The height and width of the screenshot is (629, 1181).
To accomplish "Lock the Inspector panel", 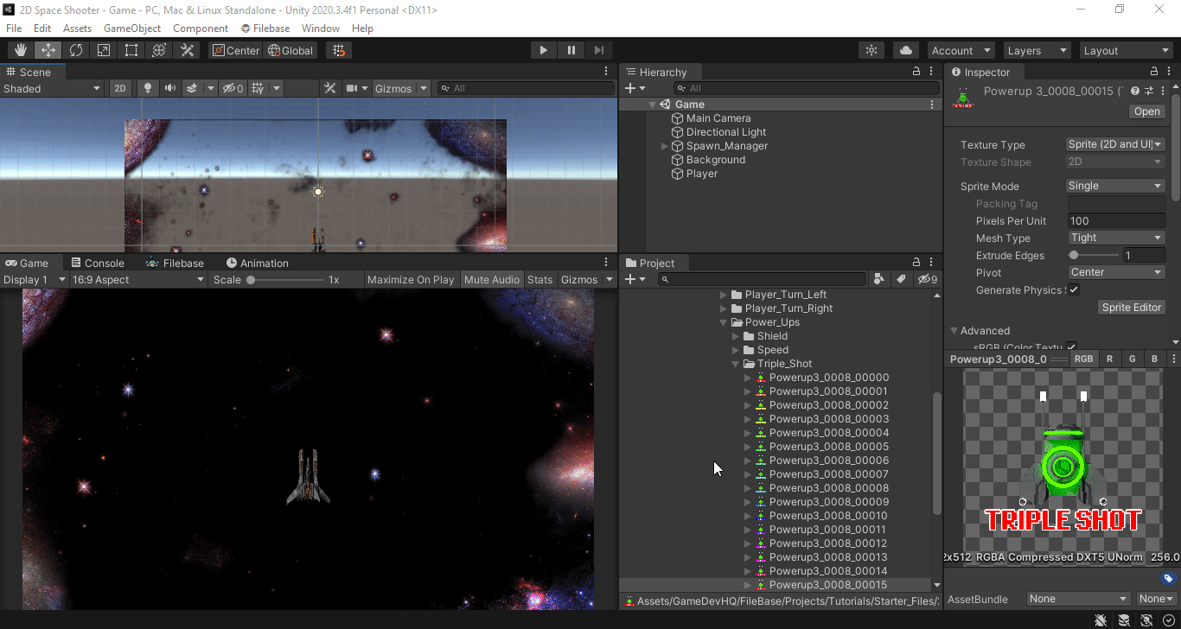I will click(1154, 72).
